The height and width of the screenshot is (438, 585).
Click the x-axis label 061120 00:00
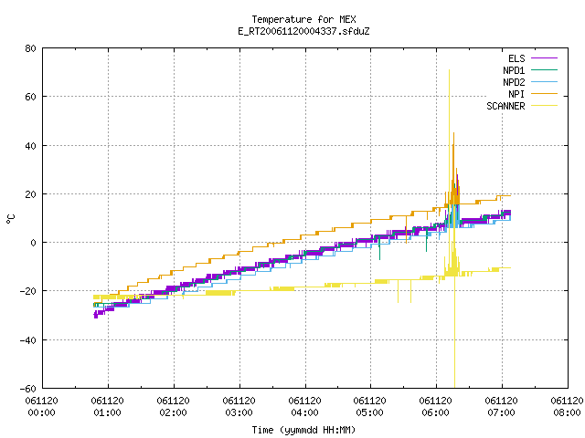(41, 407)
